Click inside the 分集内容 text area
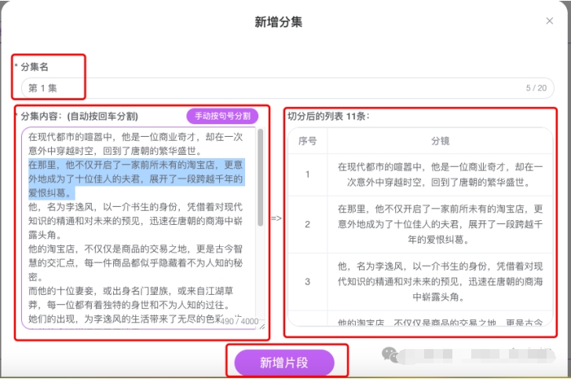The image size is (571, 379). [142, 228]
